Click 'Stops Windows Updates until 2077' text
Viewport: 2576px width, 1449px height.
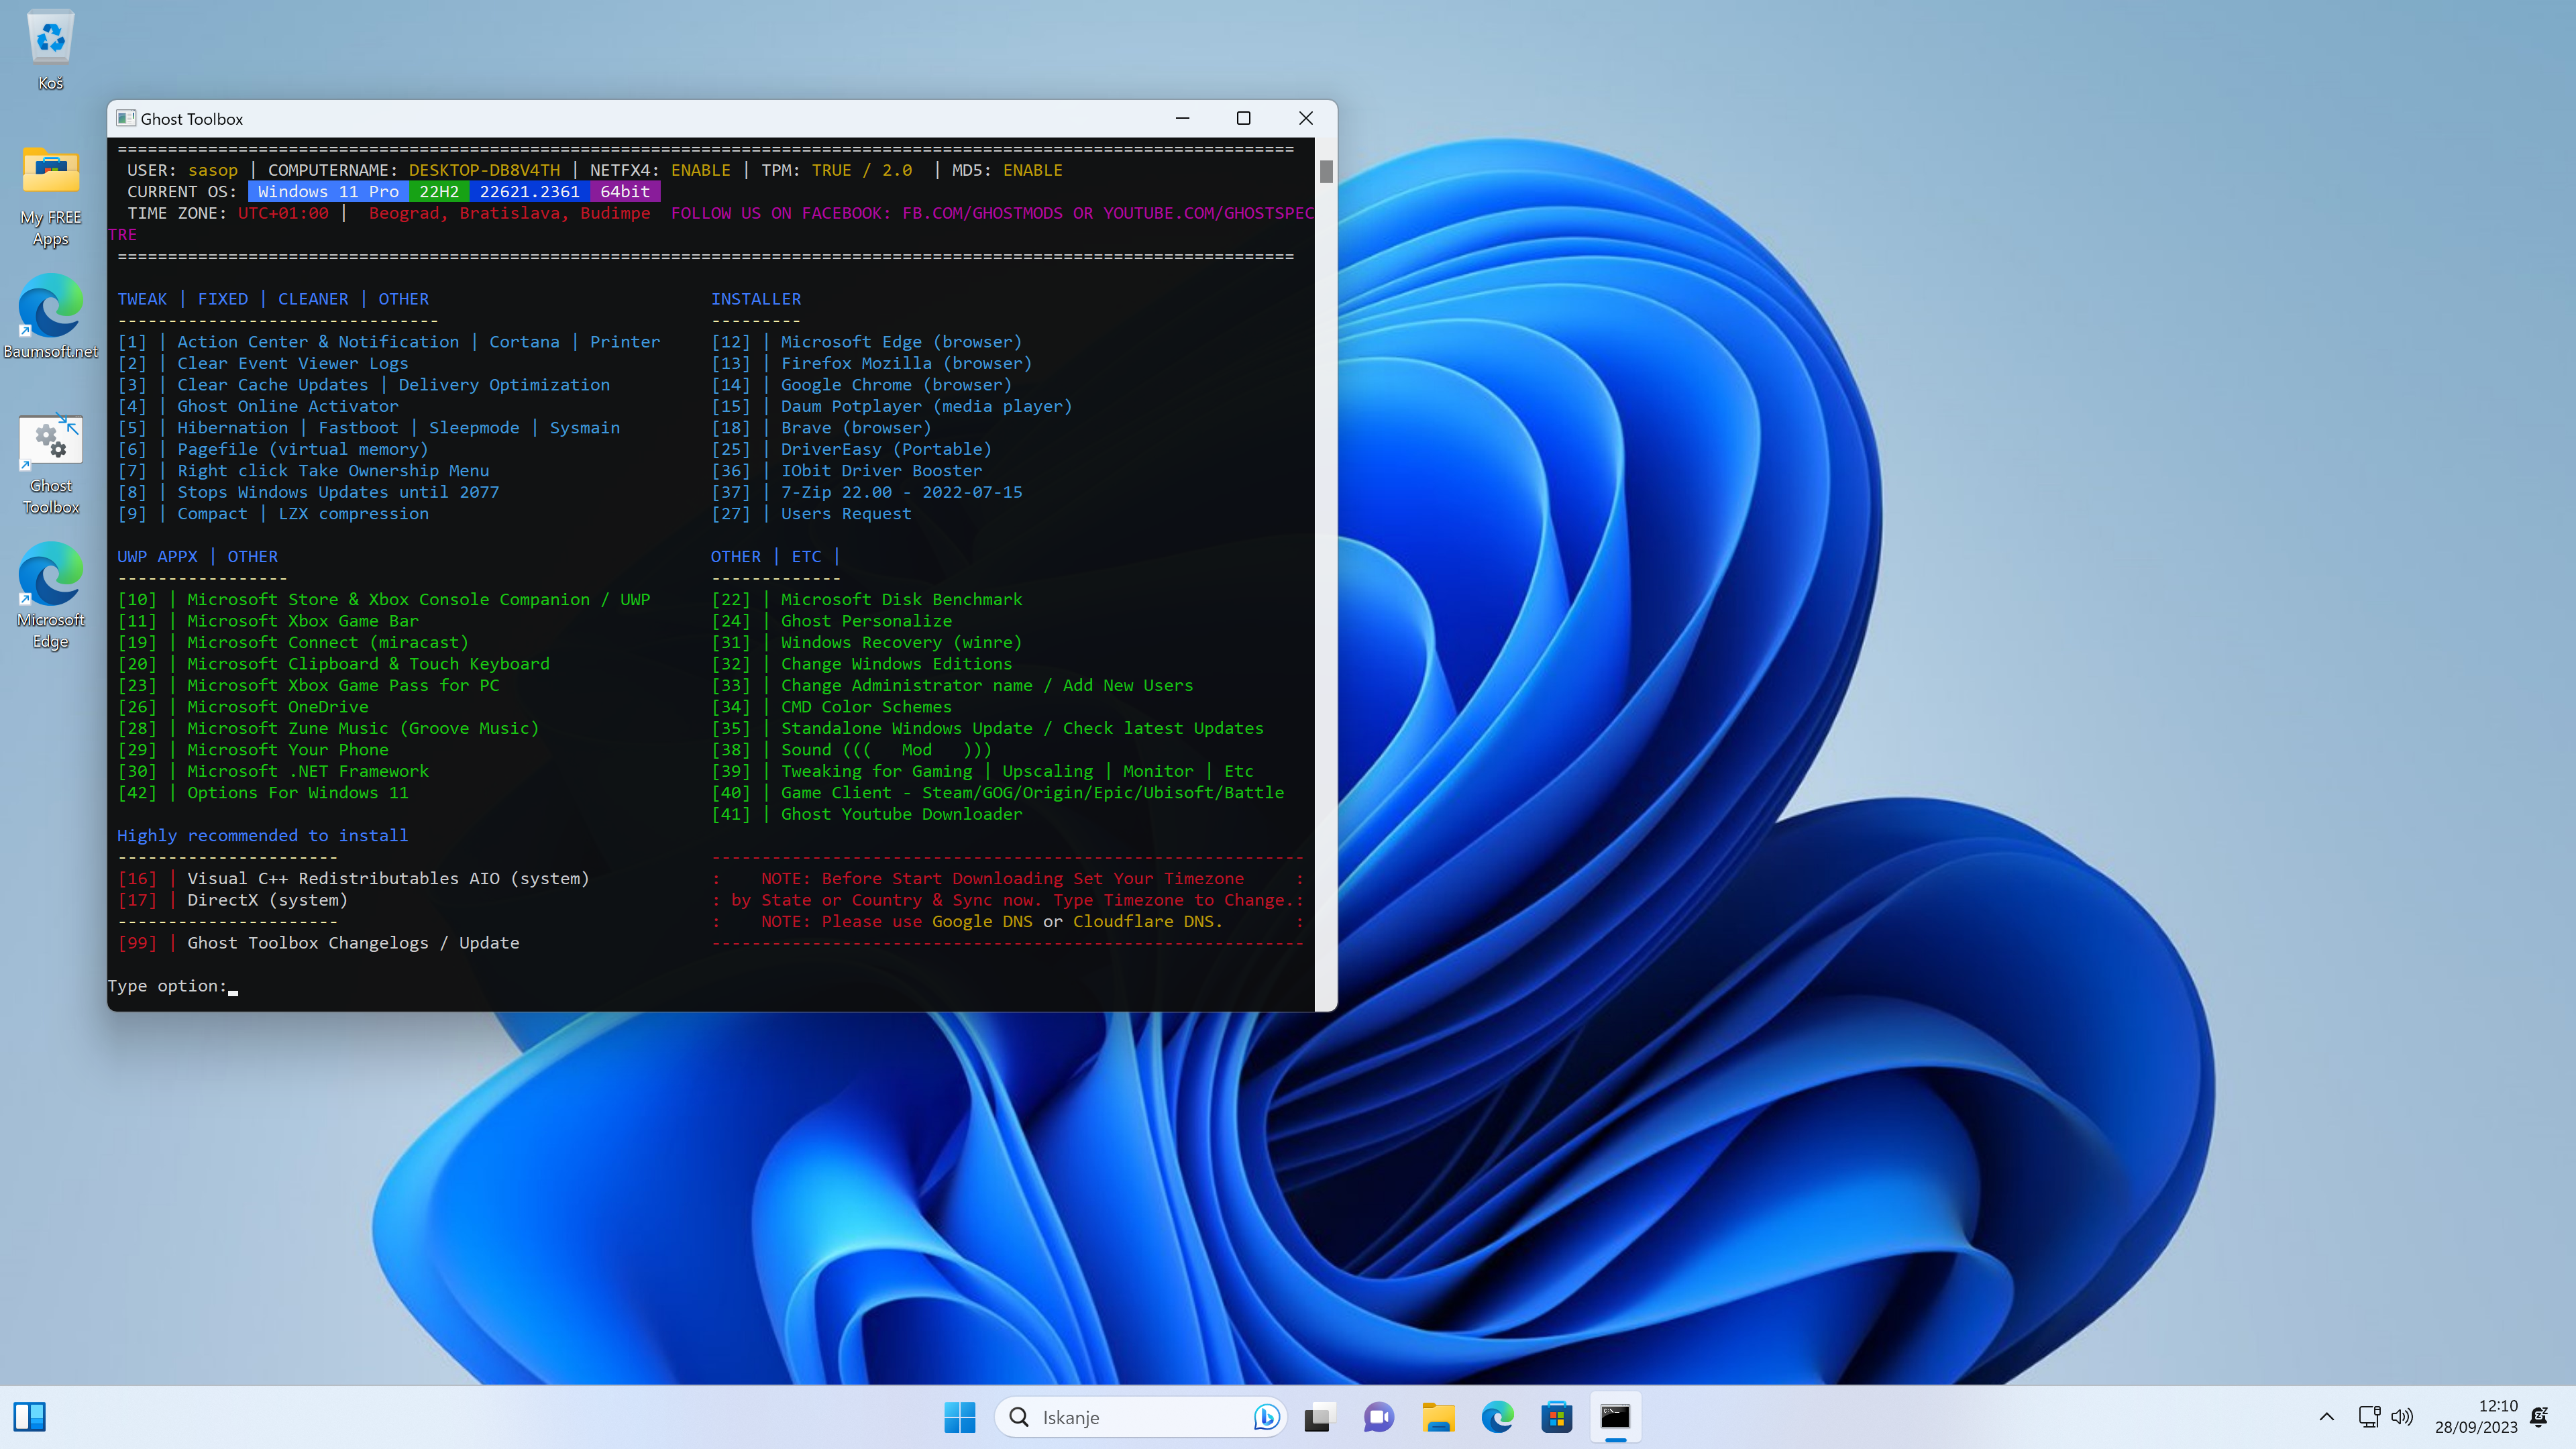pyautogui.click(x=338, y=492)
